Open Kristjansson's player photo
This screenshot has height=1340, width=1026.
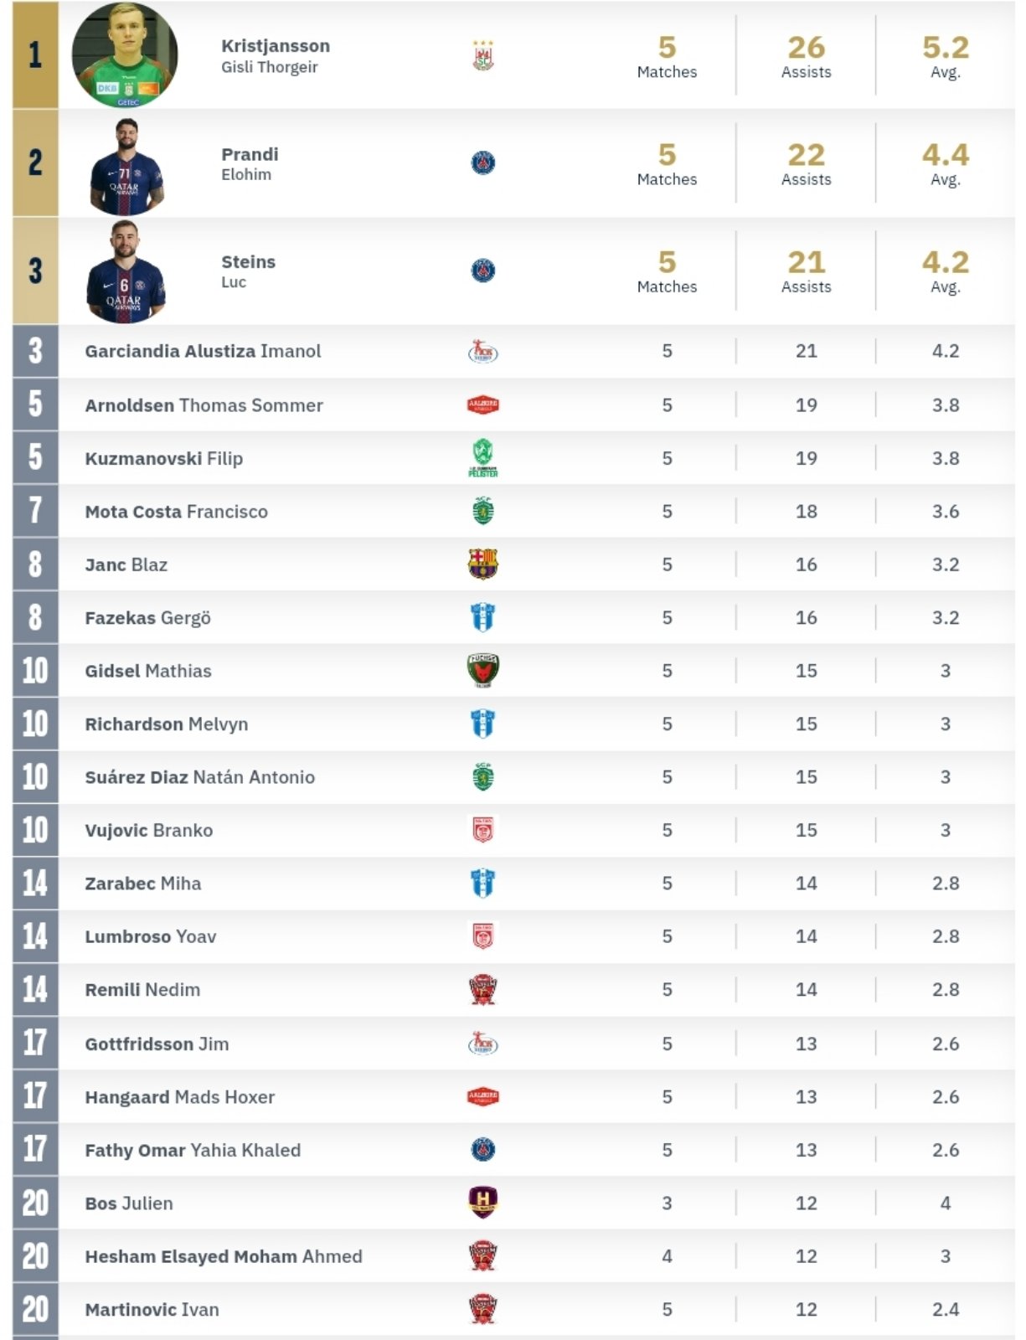(126, 55)
